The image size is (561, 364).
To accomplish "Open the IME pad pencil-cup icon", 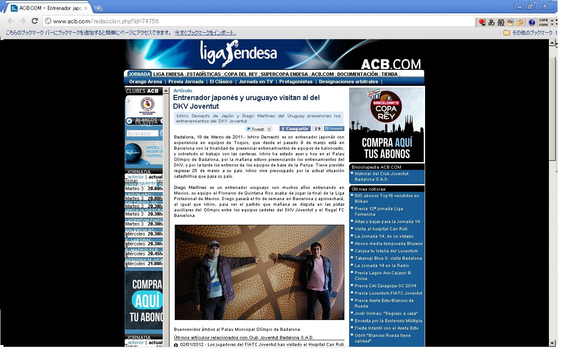I will [x=510, y=22].
